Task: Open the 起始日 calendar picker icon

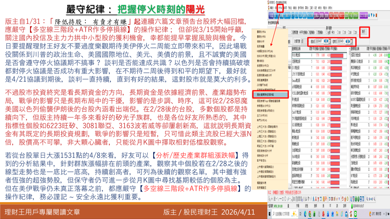Action: (330, 41)
